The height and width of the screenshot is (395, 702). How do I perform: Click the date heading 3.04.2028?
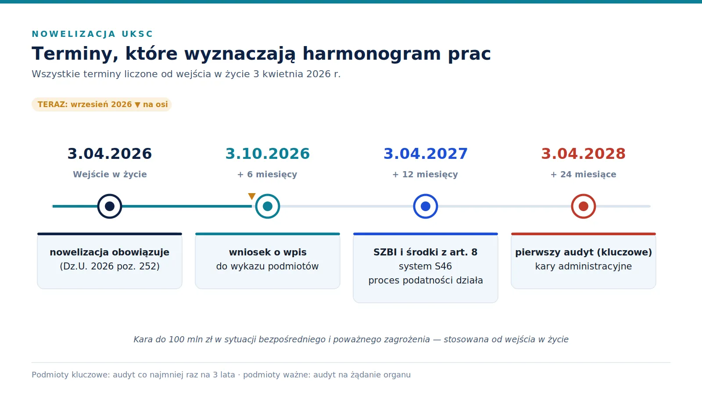(x=584, y=154)
